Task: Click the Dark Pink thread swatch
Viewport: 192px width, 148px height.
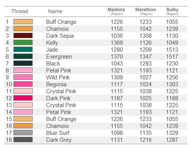Action: [x=23, y=98]
